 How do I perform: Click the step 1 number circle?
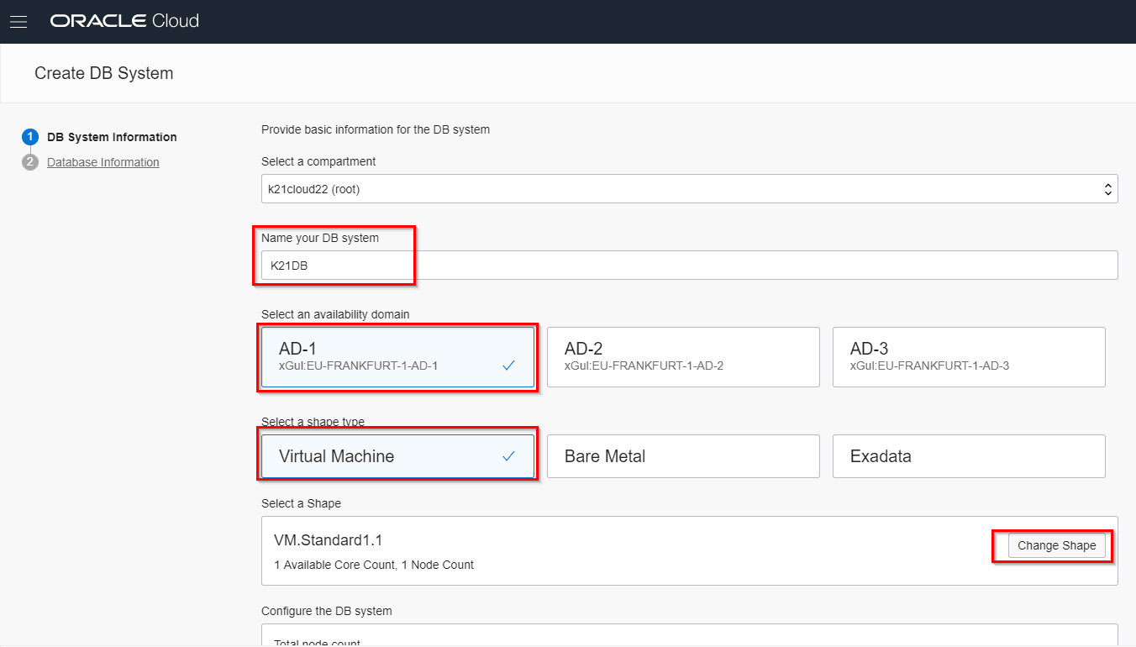(30, 137)
